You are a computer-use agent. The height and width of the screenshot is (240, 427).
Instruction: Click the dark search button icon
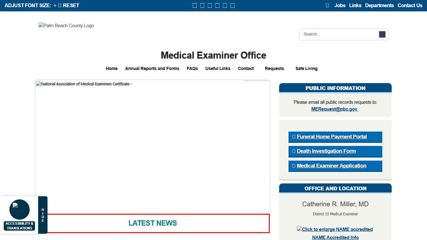coord(382,34)
